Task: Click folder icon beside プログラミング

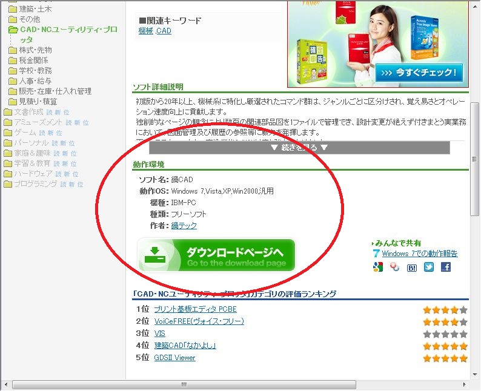Action: coord(8,185)
